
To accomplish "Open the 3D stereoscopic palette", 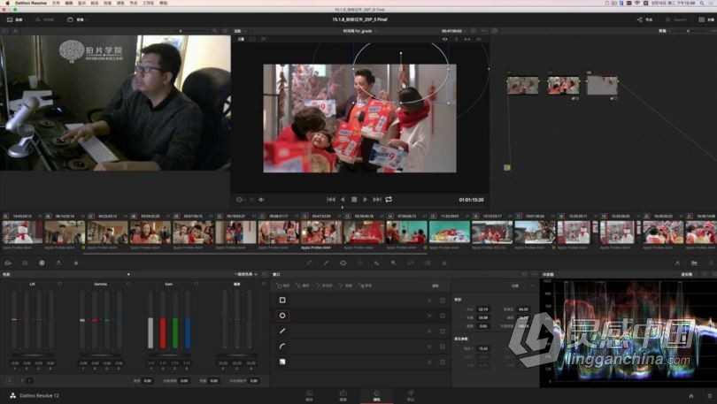I will click(x=427, y=263).
